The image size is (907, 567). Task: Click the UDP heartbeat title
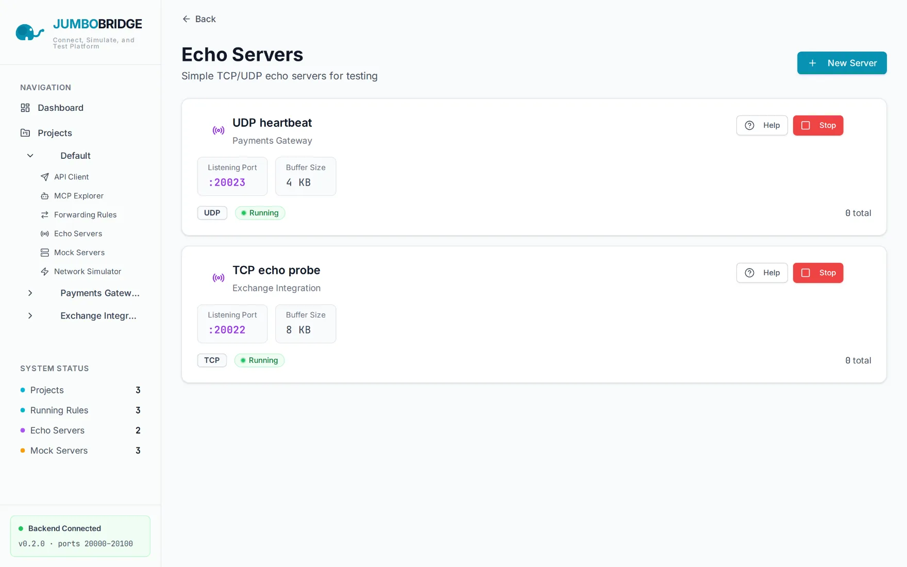pos(272,123)
